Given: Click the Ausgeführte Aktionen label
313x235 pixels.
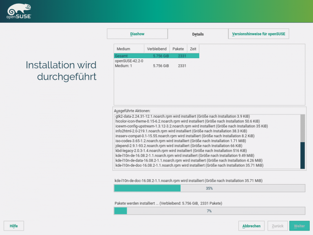Looking at the screenshot, I should [x=132, y=111].
